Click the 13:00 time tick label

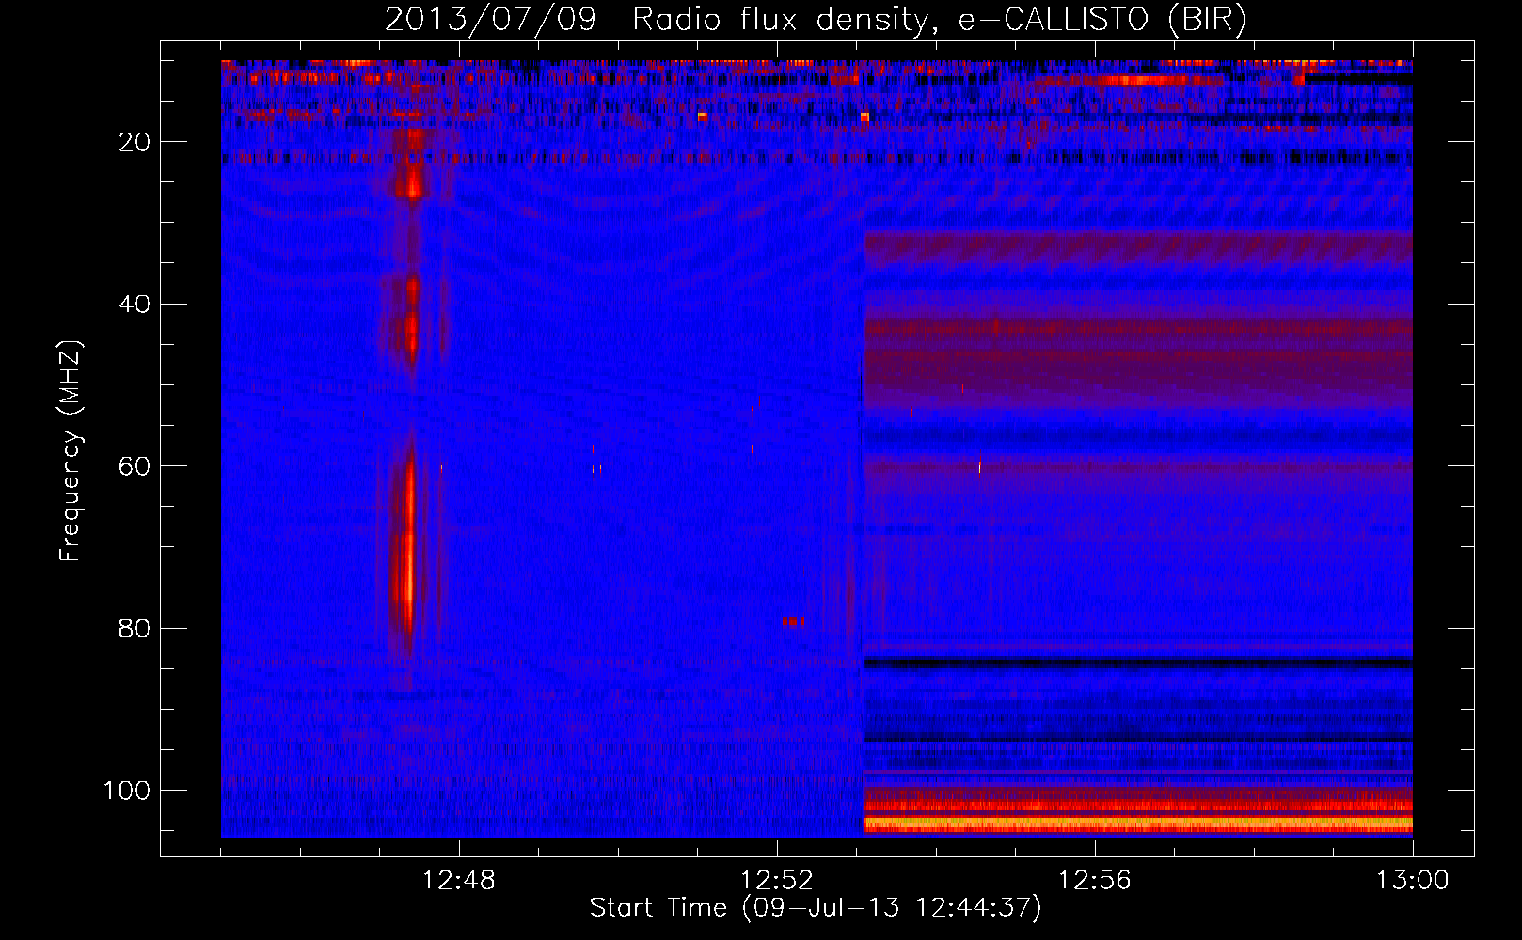click(1413, 881)
